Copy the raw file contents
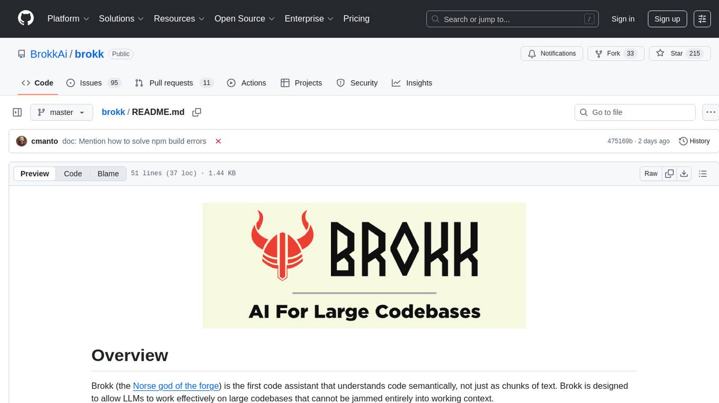Screen dimensions: 719x403 669,174
